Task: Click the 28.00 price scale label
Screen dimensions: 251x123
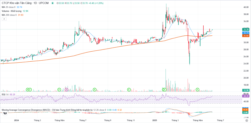Action: [246, 49]
